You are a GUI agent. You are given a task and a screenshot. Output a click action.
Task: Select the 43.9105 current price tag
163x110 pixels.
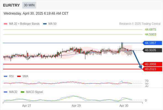click(152, 50)
